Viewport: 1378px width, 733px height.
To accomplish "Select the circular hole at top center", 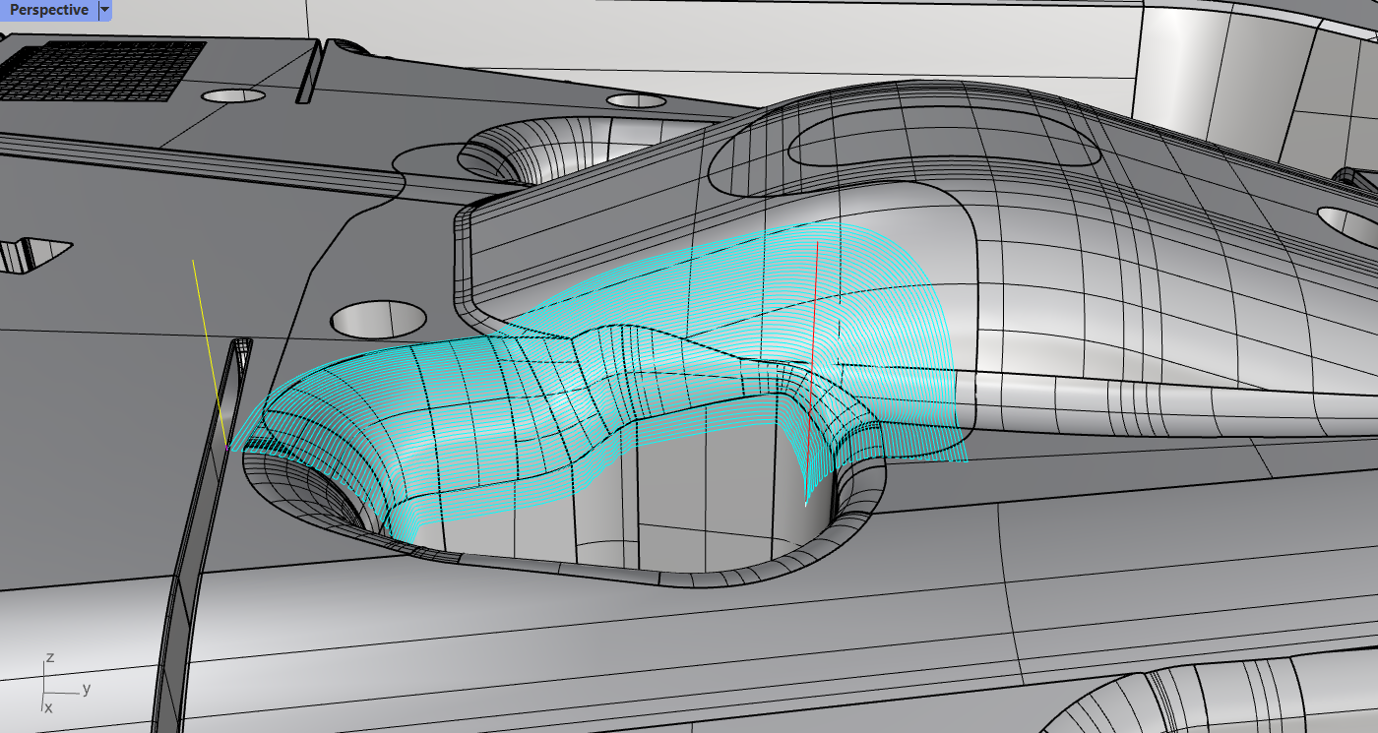I will pyautogui.click(x=637, y=100).
